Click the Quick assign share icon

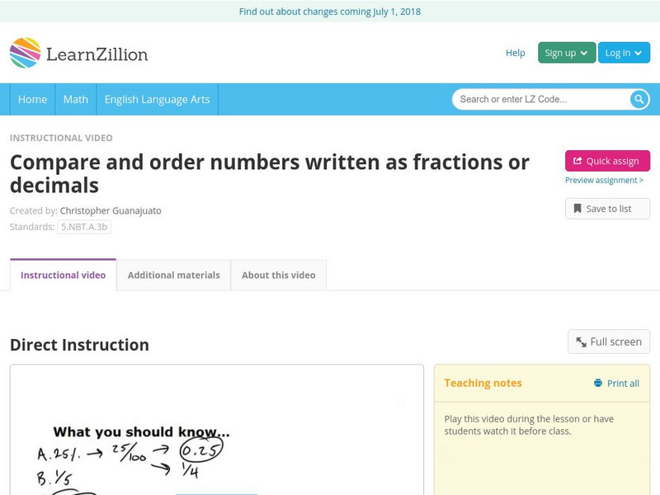577,161
